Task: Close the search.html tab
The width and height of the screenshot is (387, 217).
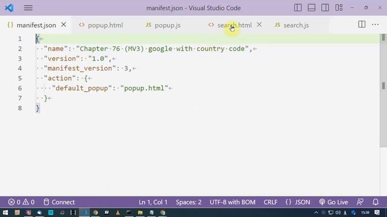Action: click(259, 25)
